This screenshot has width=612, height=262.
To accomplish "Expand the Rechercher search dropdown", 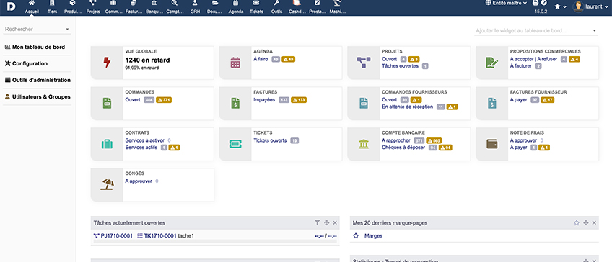I will click(37, 30).
